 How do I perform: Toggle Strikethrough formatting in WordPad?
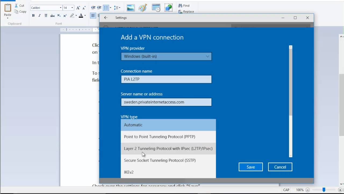pyautogui.click(x=52, y=16)
